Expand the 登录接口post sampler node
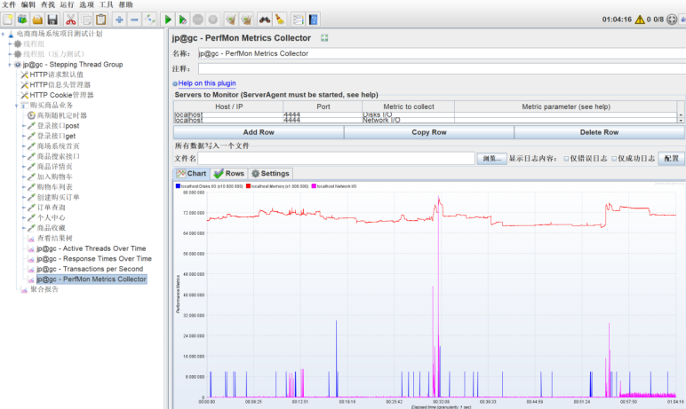Viewport: 686px width, 409px height. (24, 126)
